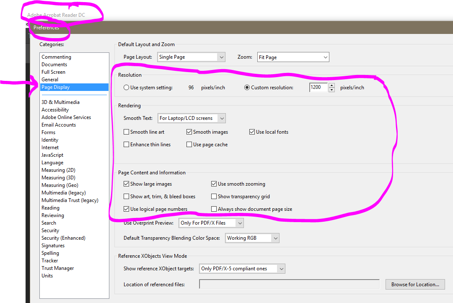Select the Reviewing category
Viewport: 453px width, 303px height.
point(52,215)
